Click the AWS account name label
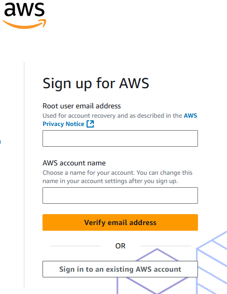Image resolution: width=227 pixels, height=294 pixels. 74,163
